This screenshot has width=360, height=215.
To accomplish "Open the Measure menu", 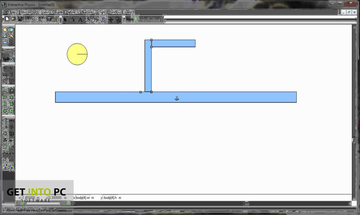I will 86,12.
